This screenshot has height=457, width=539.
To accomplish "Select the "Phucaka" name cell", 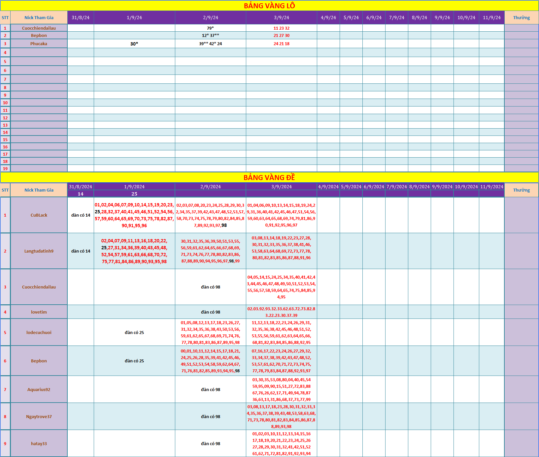I will (x=39, y=44).
